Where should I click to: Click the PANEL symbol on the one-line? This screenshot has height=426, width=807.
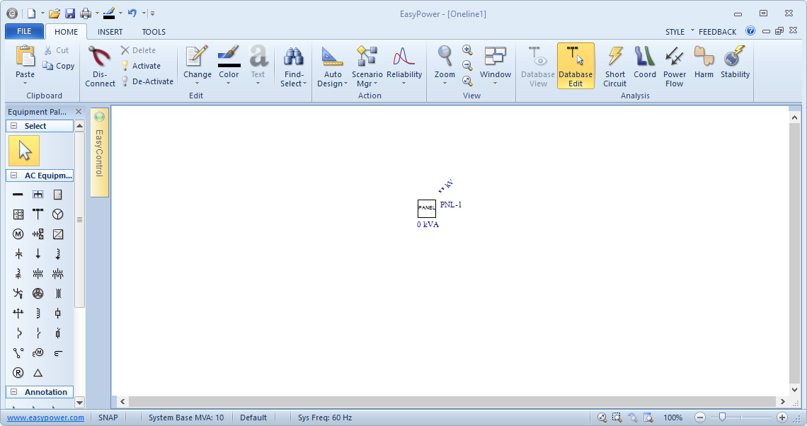(x=426, y=208)
